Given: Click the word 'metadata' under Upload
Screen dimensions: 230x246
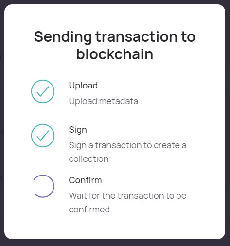Looking at the screenshot, I should 119,101.
